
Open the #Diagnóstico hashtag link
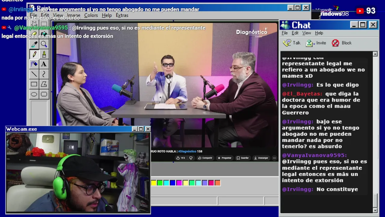pyautogui.click(x=187, y=151)
